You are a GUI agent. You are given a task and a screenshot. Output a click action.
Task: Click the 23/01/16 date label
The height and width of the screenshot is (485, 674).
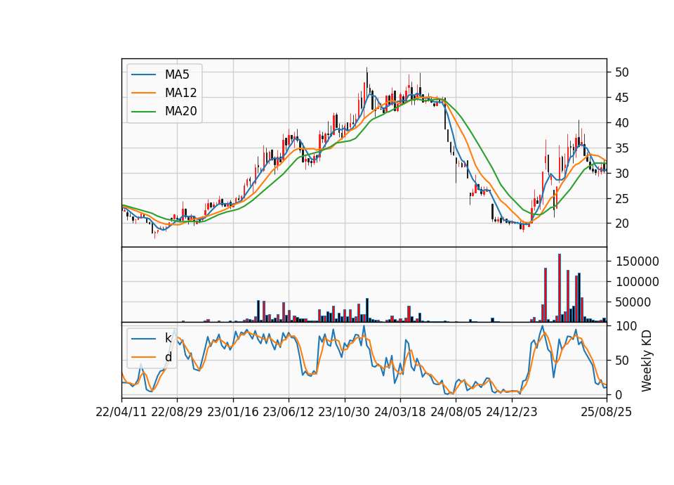[233, 412]
